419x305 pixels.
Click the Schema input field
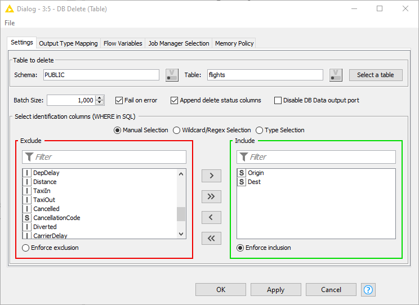(101, 75)
